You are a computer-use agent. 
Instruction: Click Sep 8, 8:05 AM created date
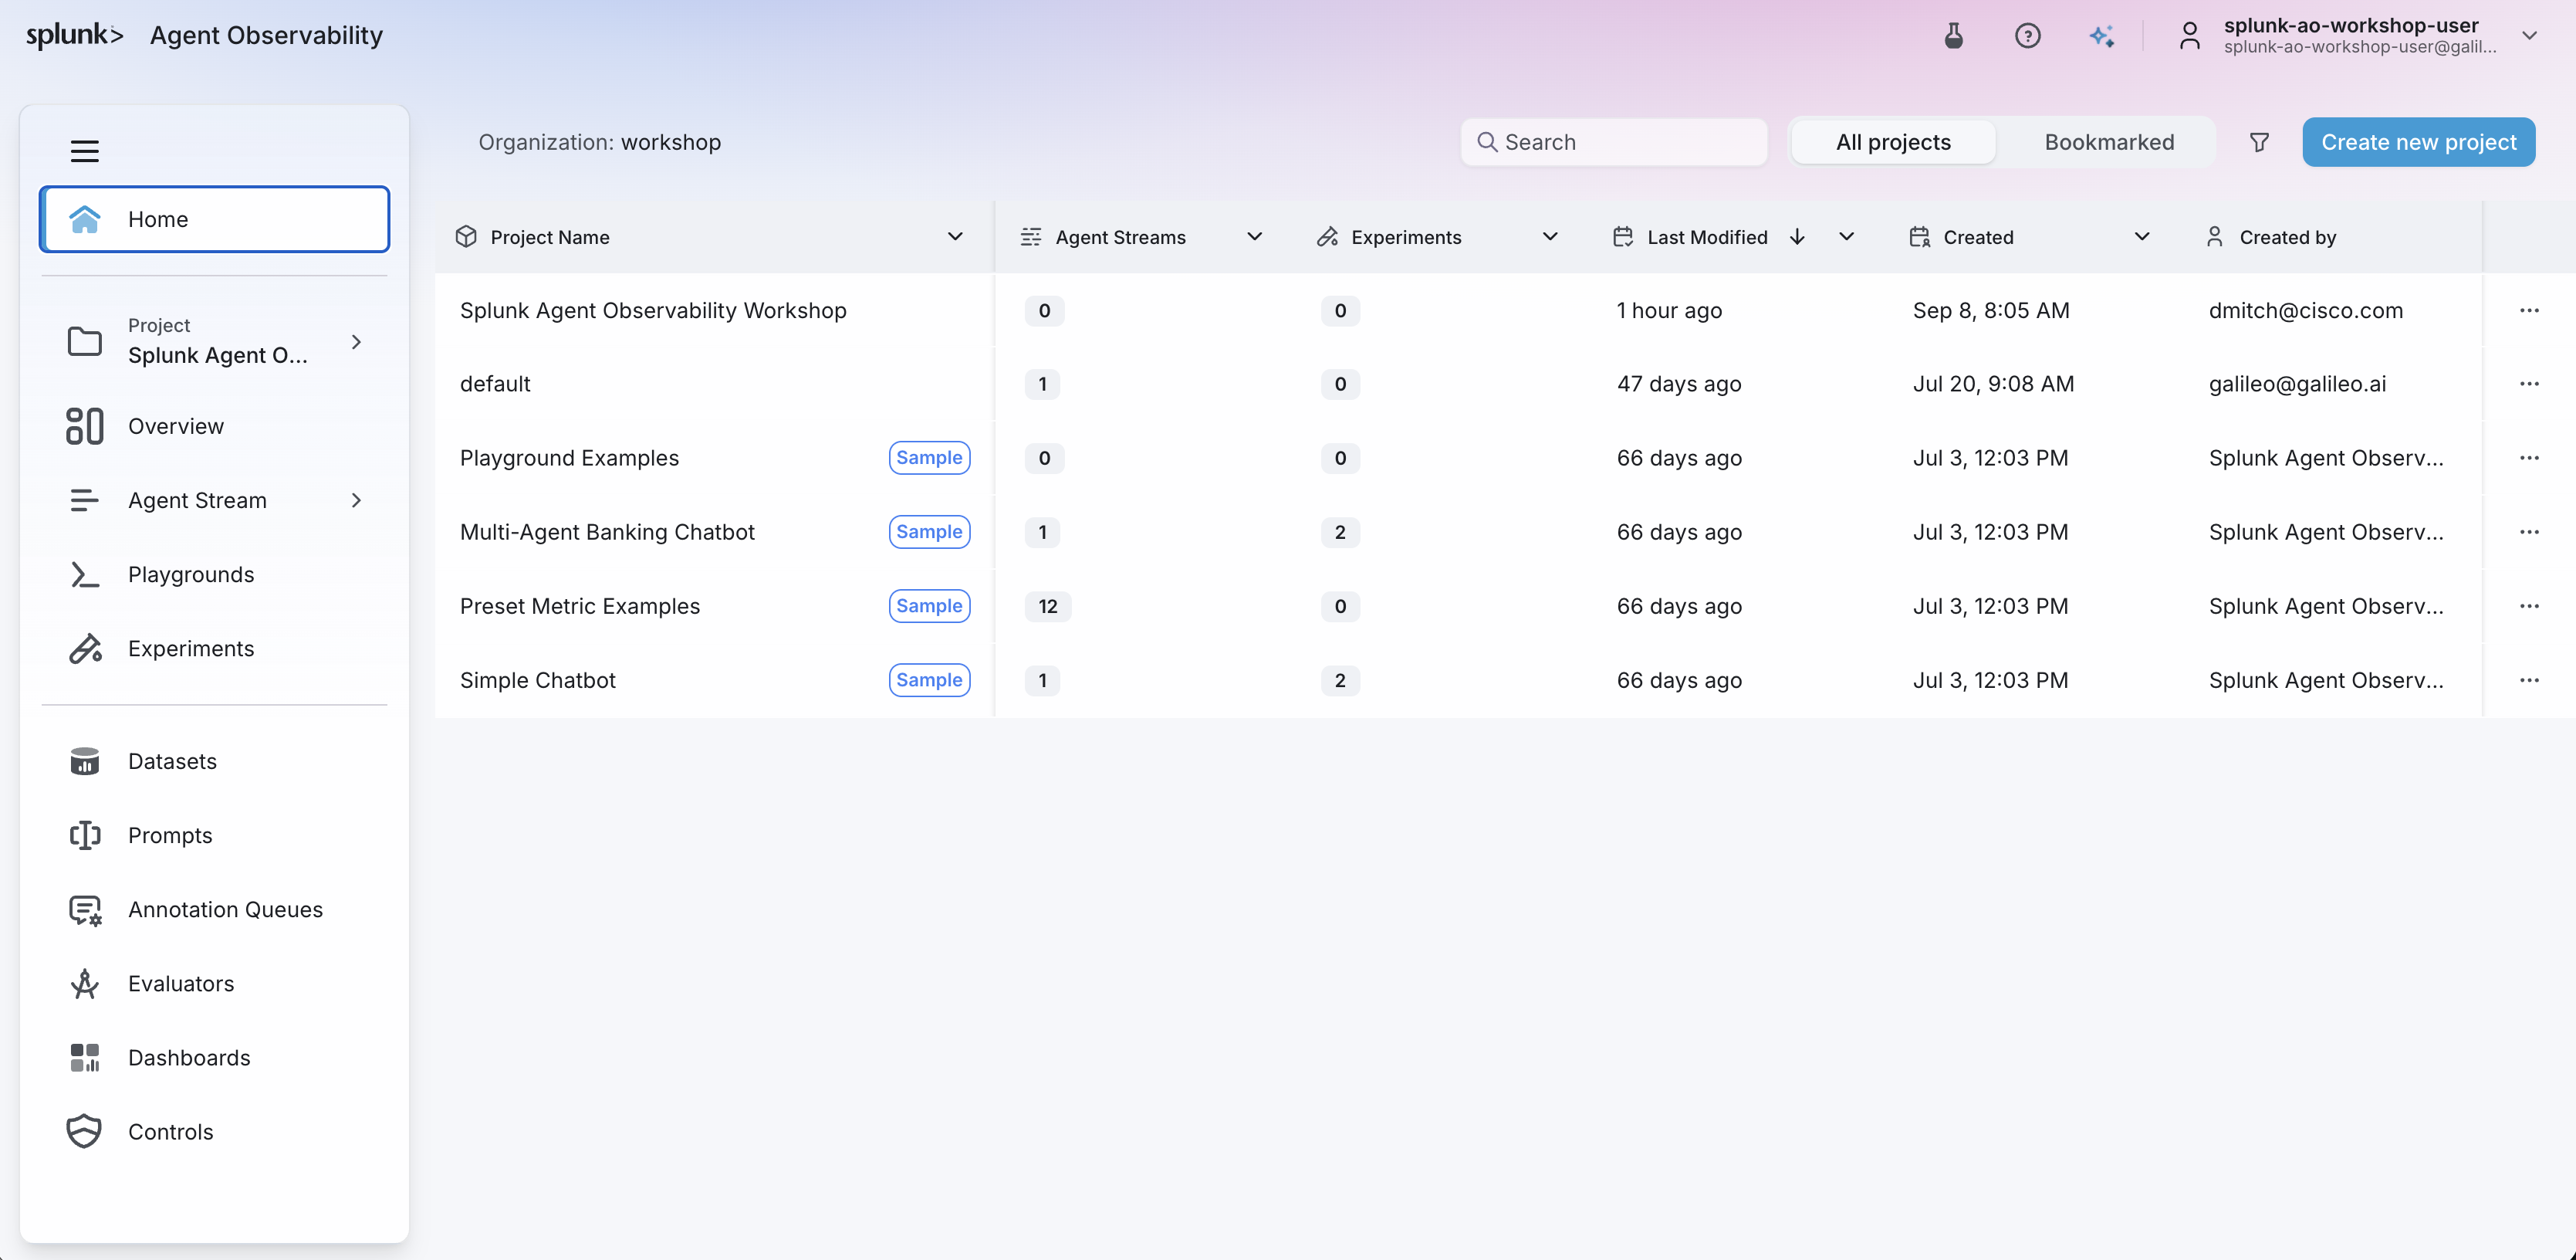pyautogui.click(x=1991, y=310)
